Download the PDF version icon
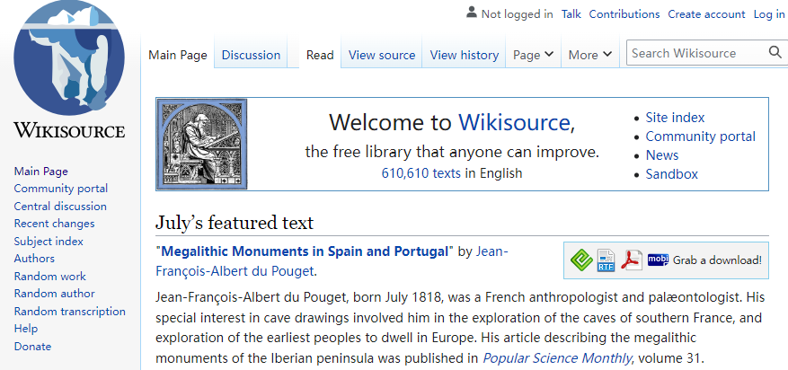 [632, 260]
